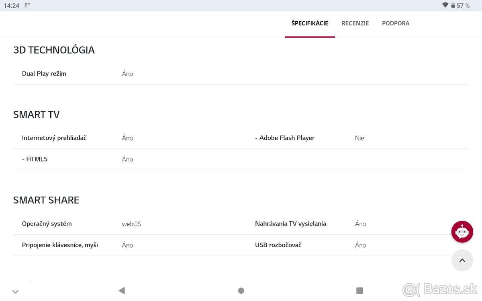
Task: Tap the 'webOS' value for Operačný systém
Action: coord(131,224)
